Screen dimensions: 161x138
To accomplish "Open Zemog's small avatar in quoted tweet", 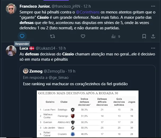I will pyautogui.click(x=26, y=71).
